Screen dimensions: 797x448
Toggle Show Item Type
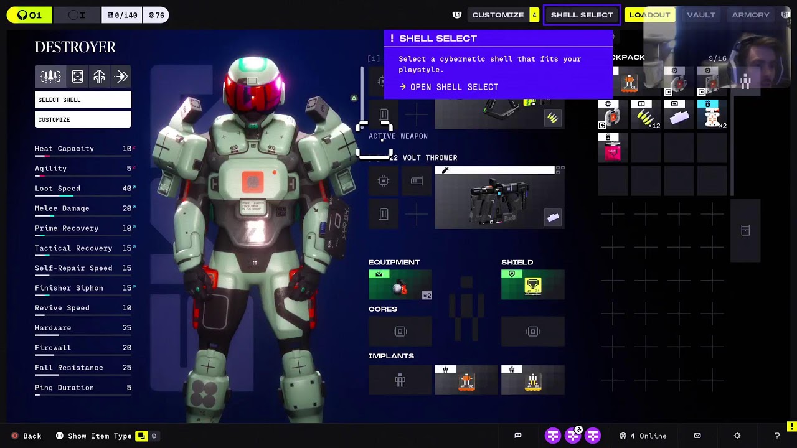pyautogui.click(x=93, y=436)
